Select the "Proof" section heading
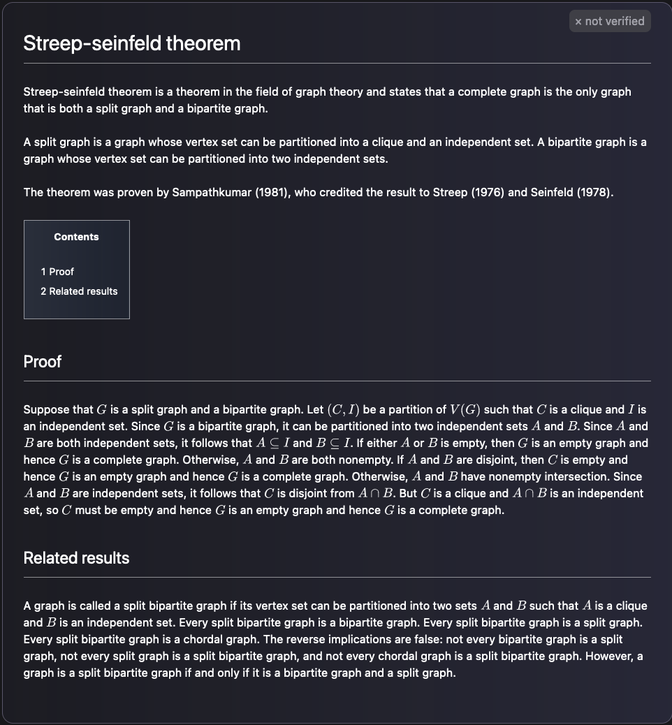This screenshot has height=725, width=672. (43, 361)
